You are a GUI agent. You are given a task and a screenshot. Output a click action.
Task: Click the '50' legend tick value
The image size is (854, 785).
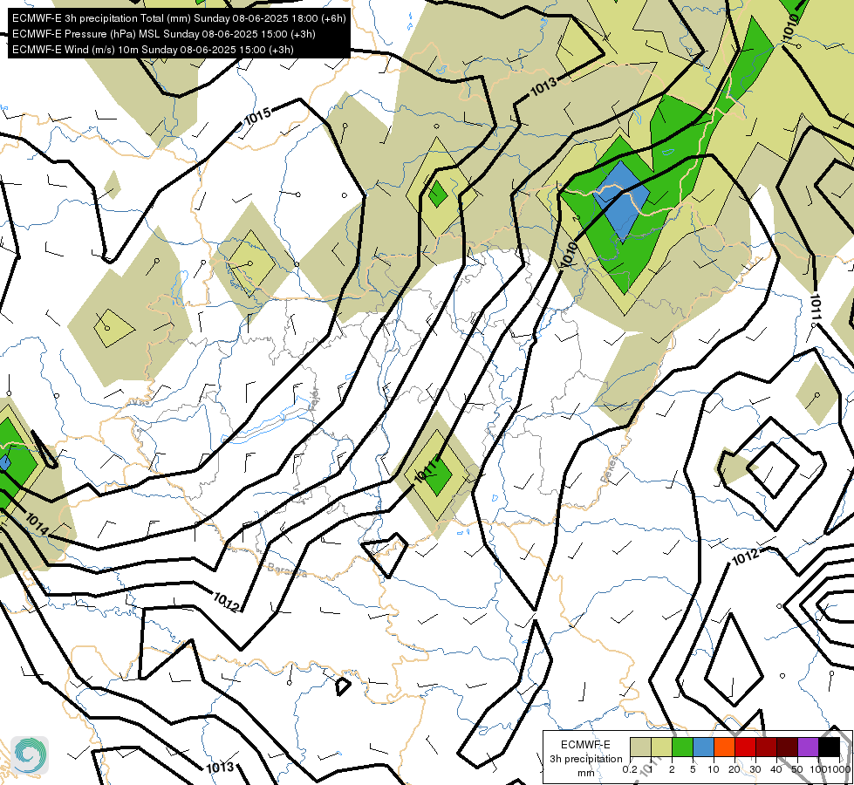click(x=796, y=769)
